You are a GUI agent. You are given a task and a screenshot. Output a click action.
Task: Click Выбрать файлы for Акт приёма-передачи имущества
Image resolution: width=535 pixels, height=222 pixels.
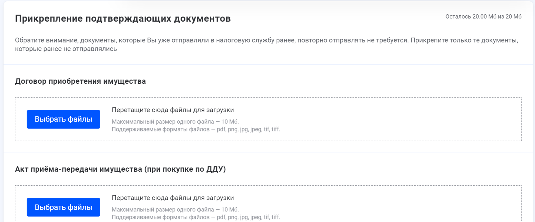(63, 207)
